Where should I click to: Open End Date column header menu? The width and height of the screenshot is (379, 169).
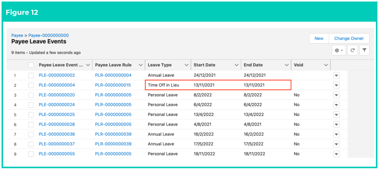(287, 65)
